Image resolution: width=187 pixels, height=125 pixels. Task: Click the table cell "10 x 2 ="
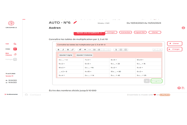point(70,67)
